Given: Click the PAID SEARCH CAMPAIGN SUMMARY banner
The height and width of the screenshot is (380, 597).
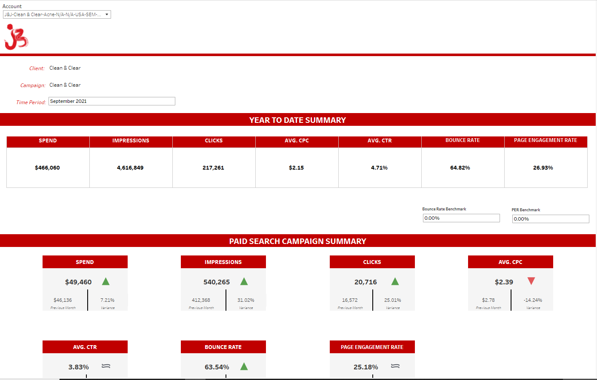Looking at the screenshot, I should click(298, 241).
